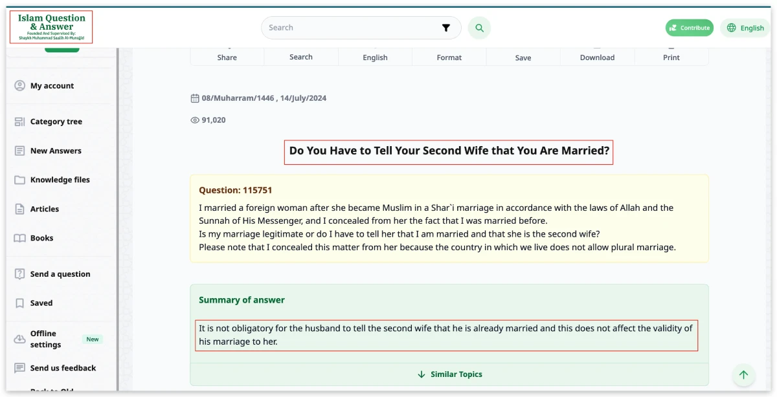The image size is (777, 397).
Task: Open the Saved bookmark icon
Action: coord(19,303)
